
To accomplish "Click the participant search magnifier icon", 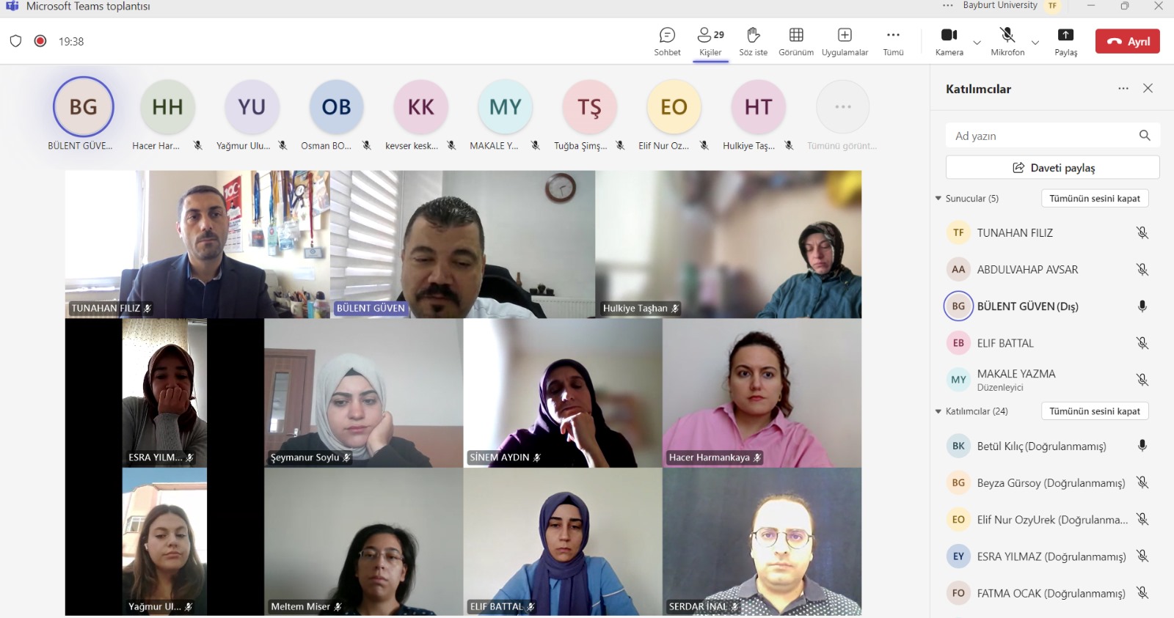I will [x=1145, y=136].
